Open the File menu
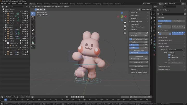This screenshot has width=187, height=105. coord(5,4)
